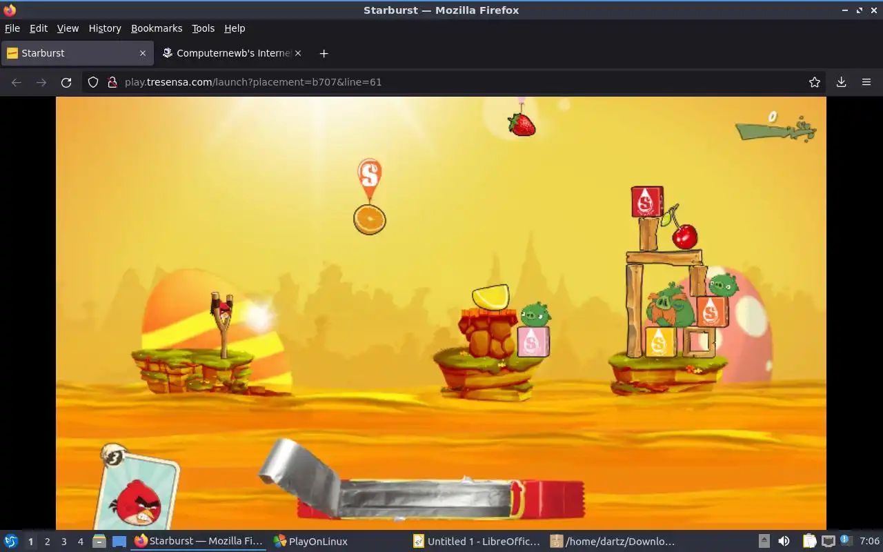Viewport: 883px width, 552px height.
Task: Click the volume speaker tray icon
Action: point(784,542)
